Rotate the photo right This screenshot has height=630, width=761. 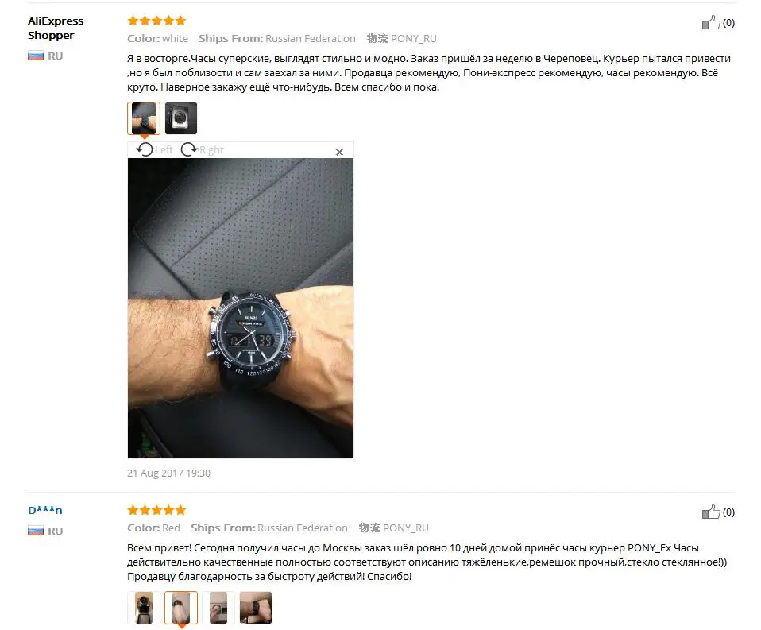point(202,149)
